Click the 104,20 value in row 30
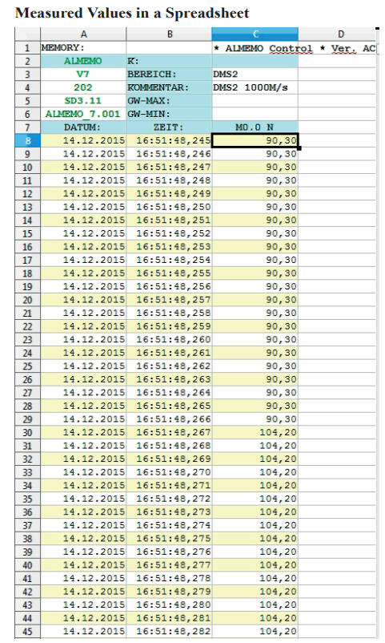 255,433
